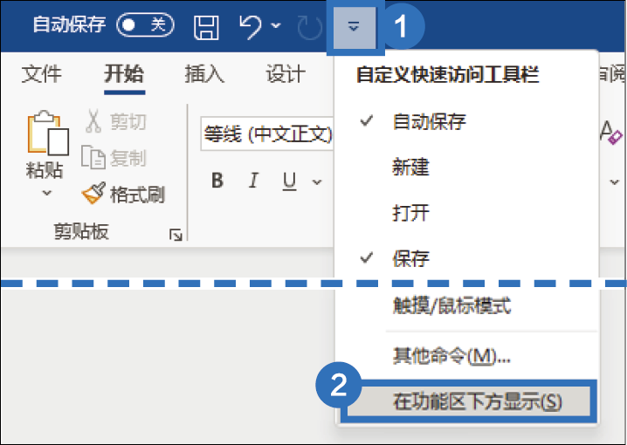Click the 等线 (中文正文) font box

(x=267, y=133)
